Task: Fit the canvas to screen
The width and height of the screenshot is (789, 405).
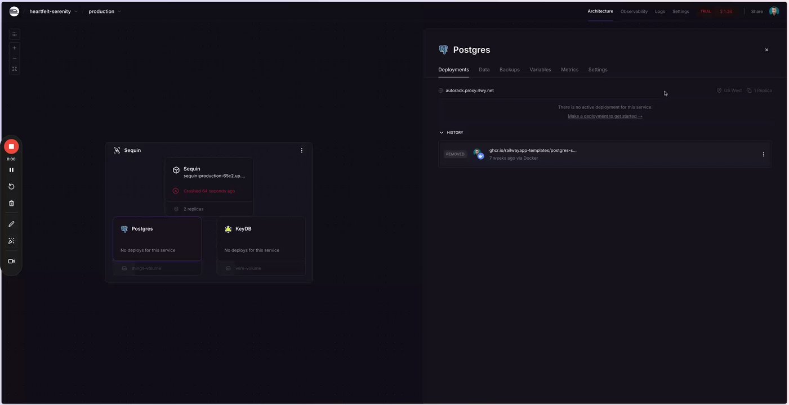Action: point(15,69)
